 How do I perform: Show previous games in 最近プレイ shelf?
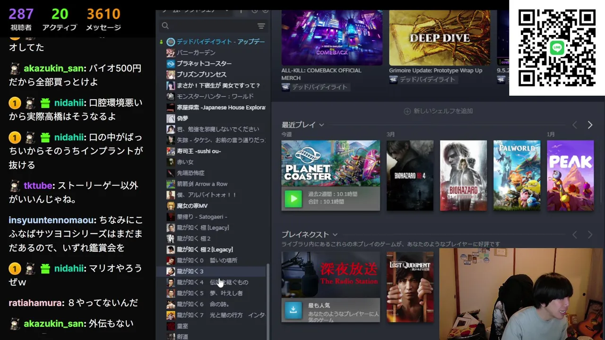point(575,125)
